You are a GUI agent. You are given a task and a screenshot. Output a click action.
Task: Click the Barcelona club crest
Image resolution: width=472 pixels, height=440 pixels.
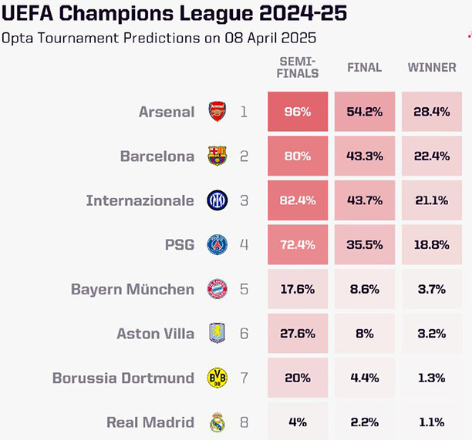[217, 156]
